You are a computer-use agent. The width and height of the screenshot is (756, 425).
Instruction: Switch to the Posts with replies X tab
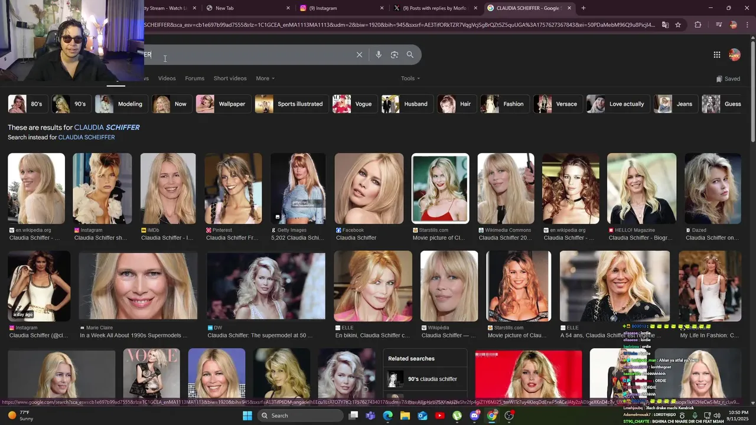click(435, 8)
